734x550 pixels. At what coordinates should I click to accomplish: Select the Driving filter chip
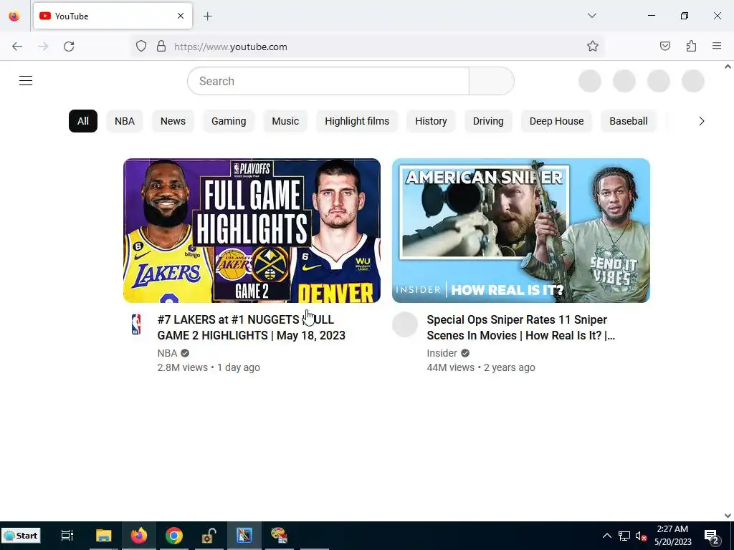click(x=488, y=121)
